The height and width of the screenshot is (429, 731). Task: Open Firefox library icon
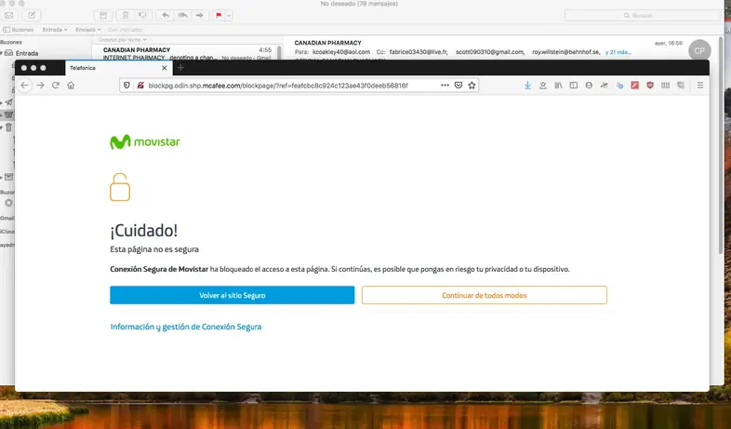[558, 86]
